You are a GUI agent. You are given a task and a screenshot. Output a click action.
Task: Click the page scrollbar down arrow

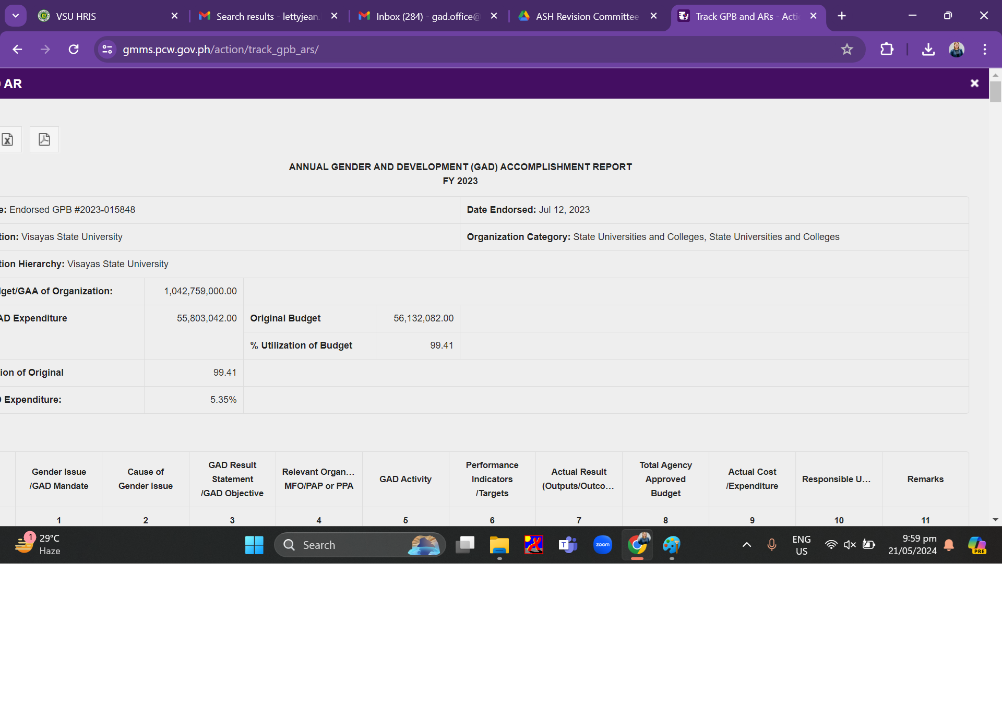pos(995,520)
